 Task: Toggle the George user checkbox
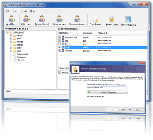point(60,50)
